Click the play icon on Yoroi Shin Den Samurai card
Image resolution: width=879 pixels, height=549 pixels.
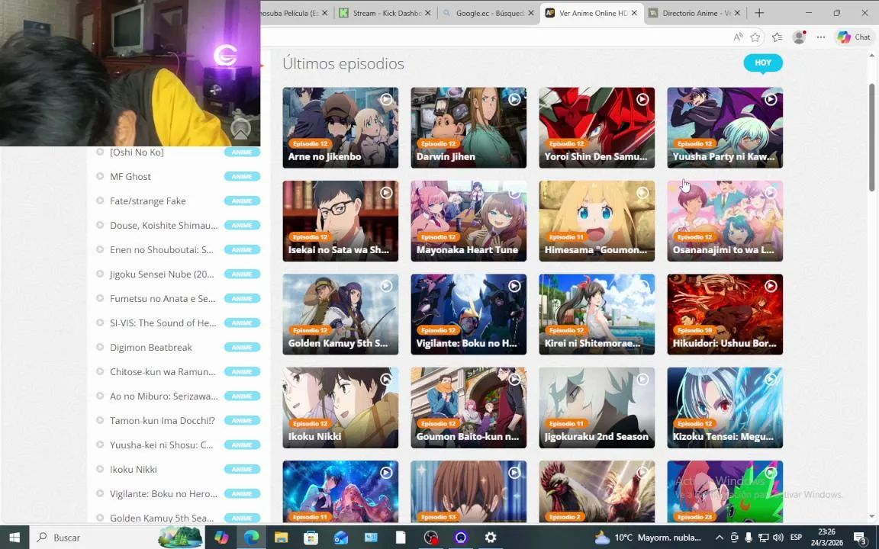[642, 99]
